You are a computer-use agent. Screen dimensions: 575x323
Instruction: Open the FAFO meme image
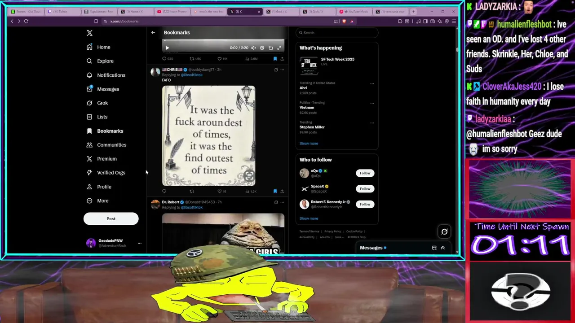pyautogui.click(x=208, y=135)
